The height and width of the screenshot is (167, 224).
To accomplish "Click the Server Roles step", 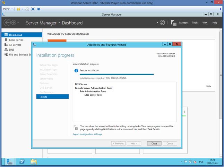I will [46, 79].
